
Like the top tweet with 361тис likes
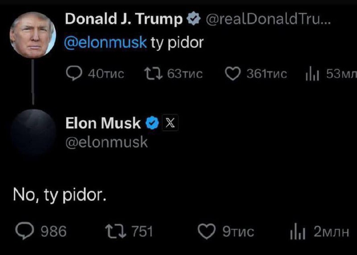(x=232, y=74)
